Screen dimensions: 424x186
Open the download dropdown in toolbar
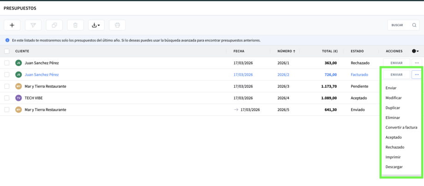coord(96,25)
